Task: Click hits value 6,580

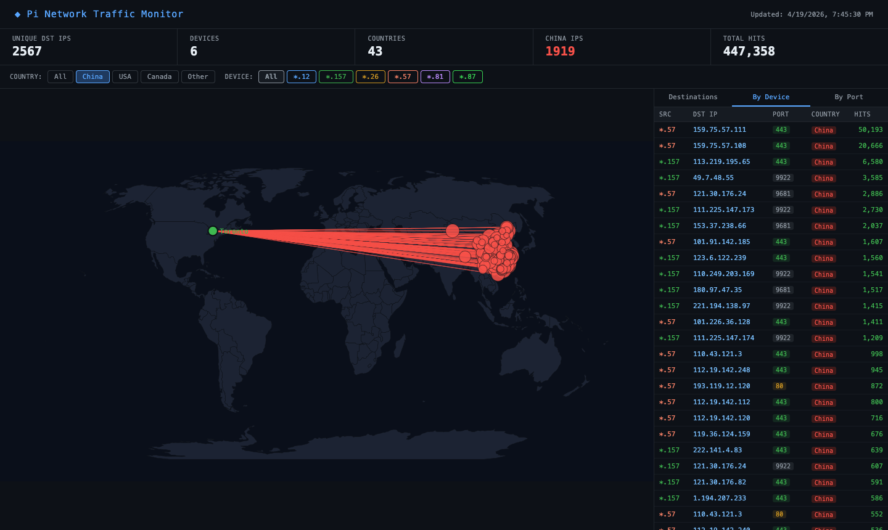Action: [x=873, y=162]
